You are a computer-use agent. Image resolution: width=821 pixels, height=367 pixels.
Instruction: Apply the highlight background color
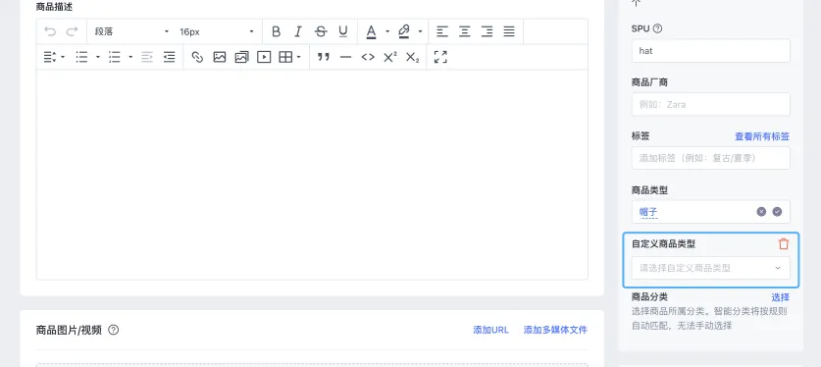404,31
